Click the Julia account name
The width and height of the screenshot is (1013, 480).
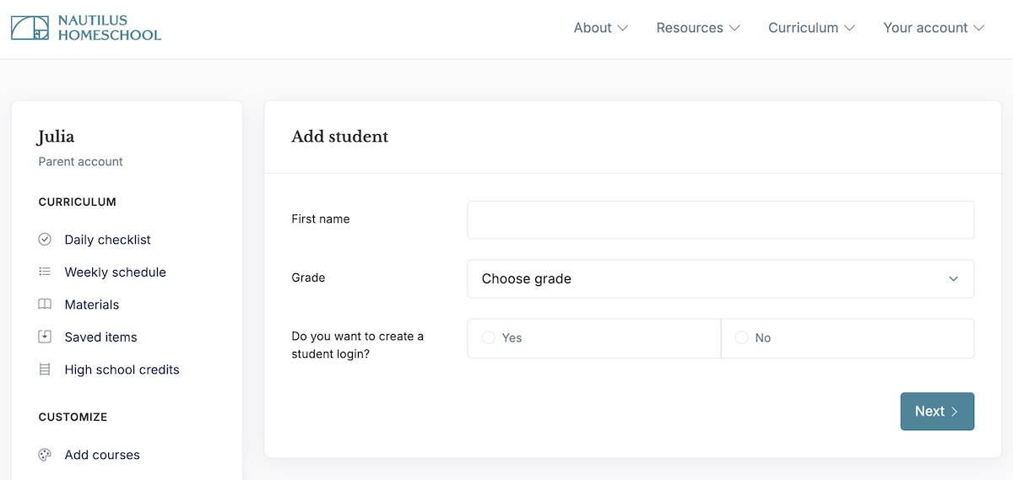(56, 137)
